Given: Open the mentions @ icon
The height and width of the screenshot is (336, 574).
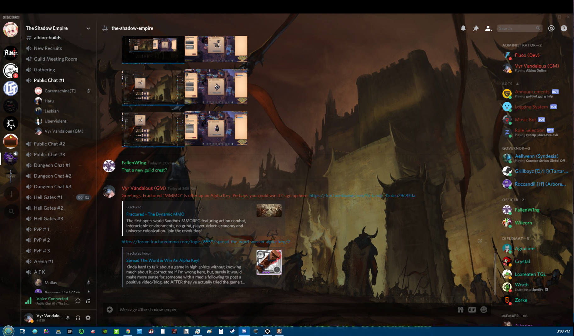Looking at the screenshot, I should [x=551, y=28].
